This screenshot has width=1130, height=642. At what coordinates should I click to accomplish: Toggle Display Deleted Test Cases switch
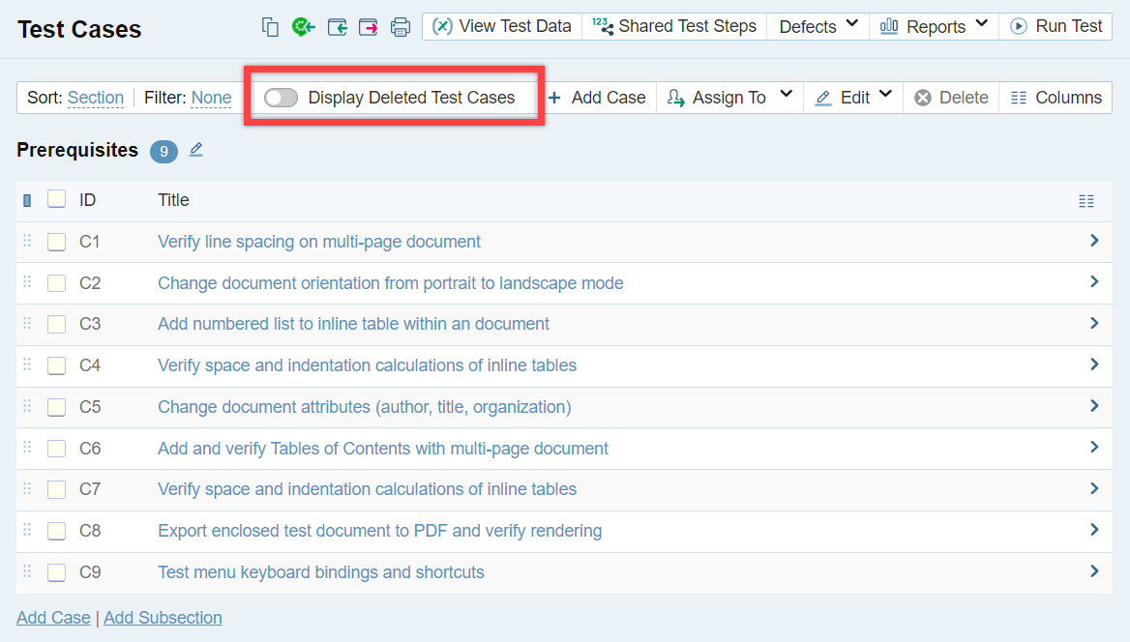coord(282,98)
